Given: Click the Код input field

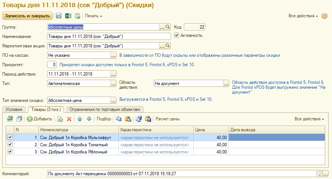Looking at the screenshot, I should pos(194,27).
